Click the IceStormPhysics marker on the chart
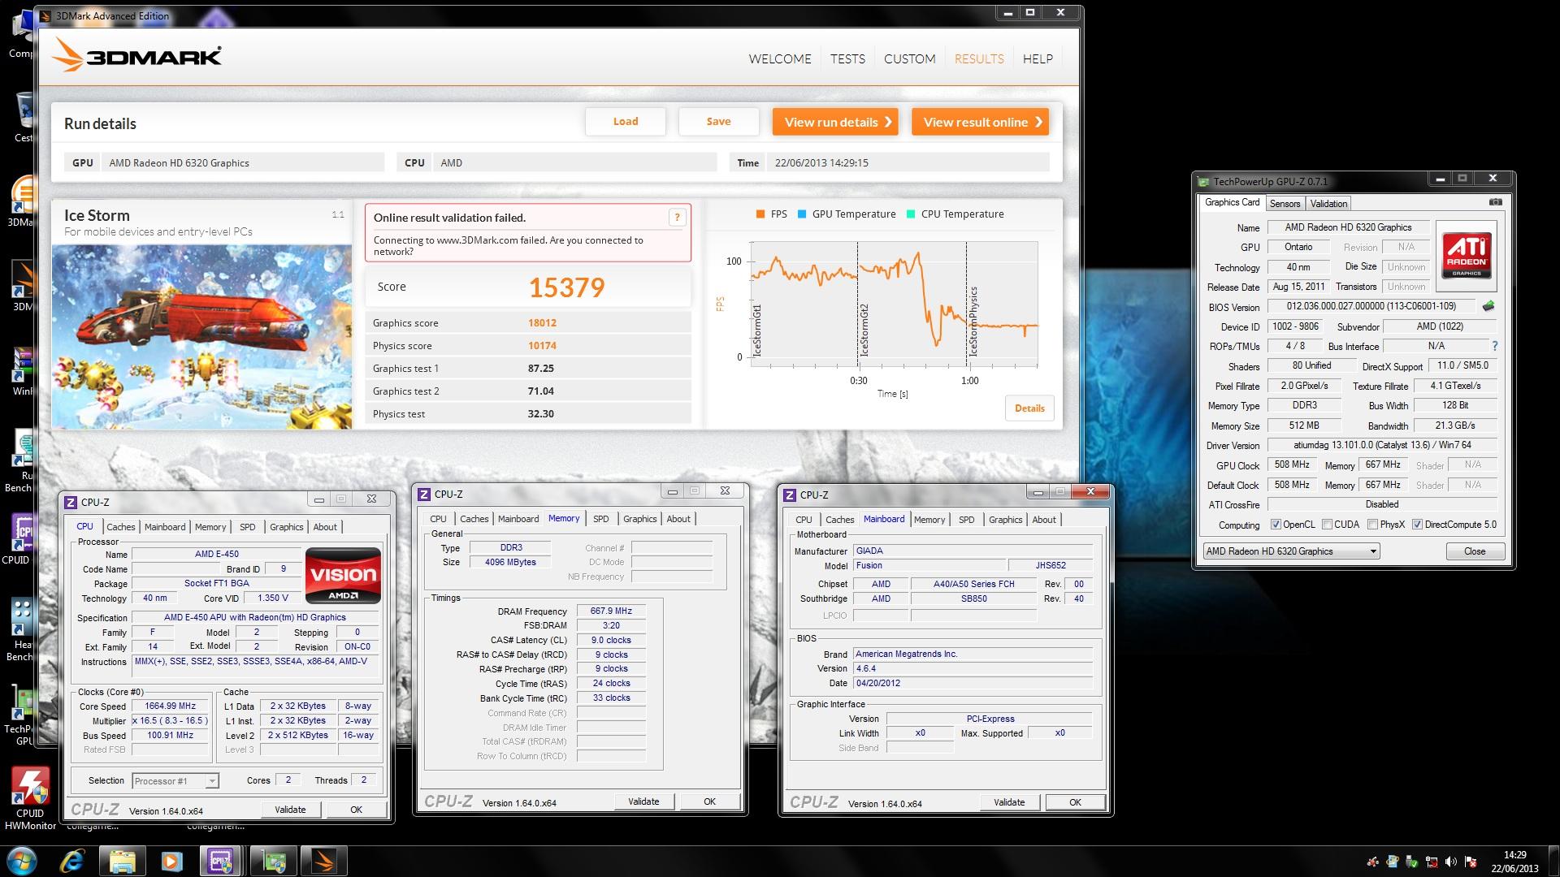 tap(973, 322)
